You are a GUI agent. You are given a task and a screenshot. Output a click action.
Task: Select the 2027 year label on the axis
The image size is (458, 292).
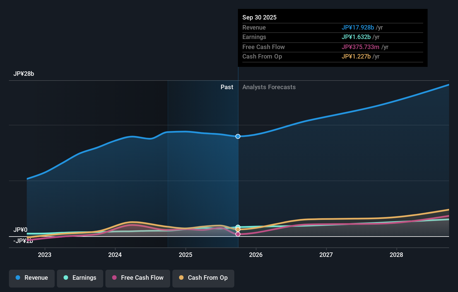[326, 255]
